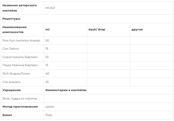Click the Наименование компонентов column header
This screenshot has width=174, height=121.
coord(22,30)
